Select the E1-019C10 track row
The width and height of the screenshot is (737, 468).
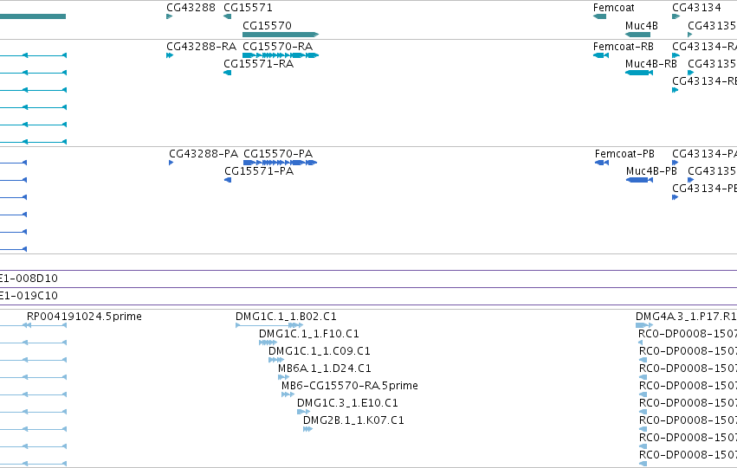tap(369, 296)
